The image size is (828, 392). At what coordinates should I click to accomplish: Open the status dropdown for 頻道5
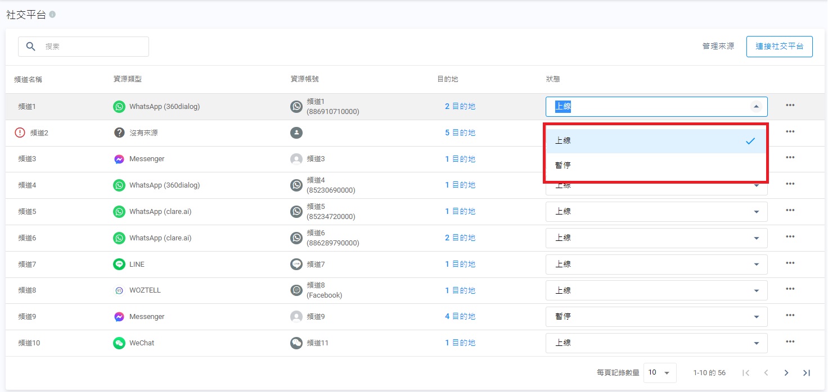(x=656, y=212)
